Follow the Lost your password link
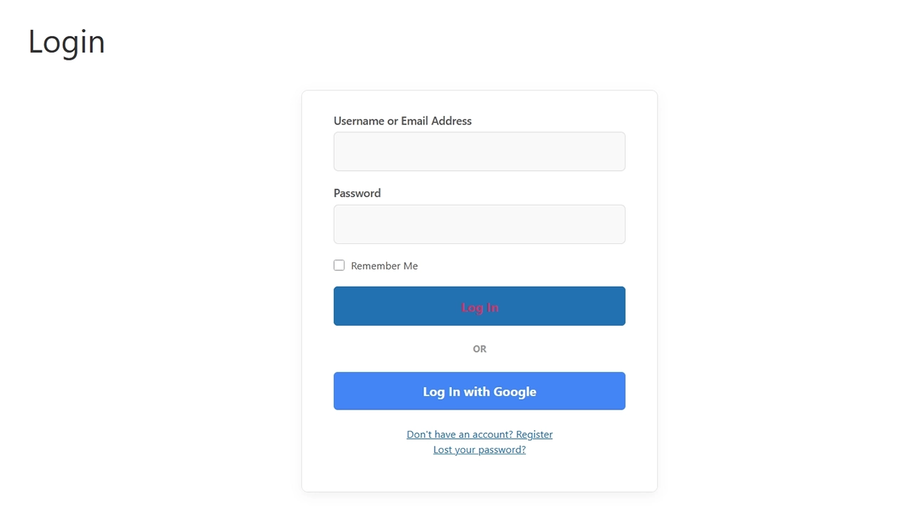The image size is (911, 512). point(479,450)
